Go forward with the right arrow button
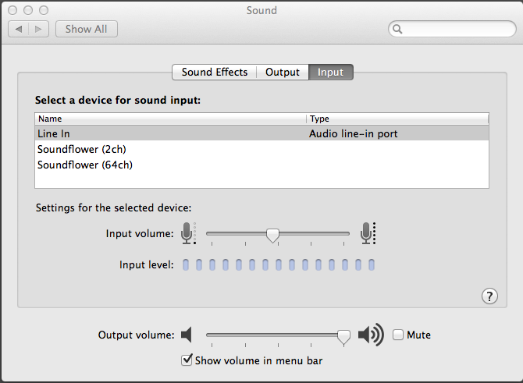Screen dimensions: 523x383 [40, 29]
